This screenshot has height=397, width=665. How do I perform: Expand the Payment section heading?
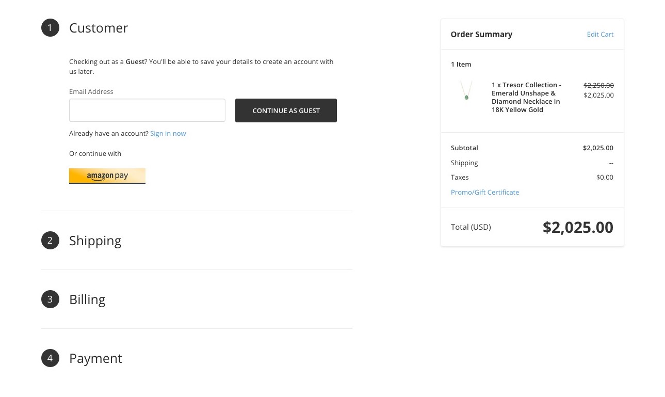coord(96,358)
